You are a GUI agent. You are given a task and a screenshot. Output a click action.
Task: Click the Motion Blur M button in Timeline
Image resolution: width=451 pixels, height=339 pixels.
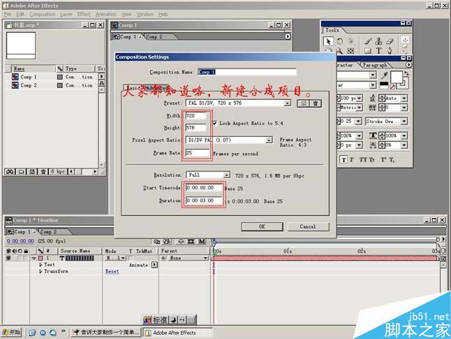tap(202, 241)
